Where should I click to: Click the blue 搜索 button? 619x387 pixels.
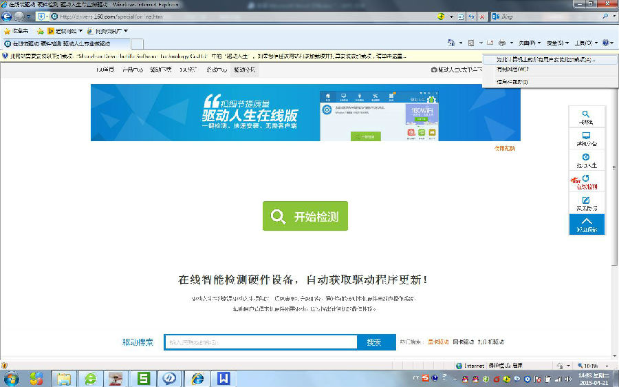click(376, 342)
